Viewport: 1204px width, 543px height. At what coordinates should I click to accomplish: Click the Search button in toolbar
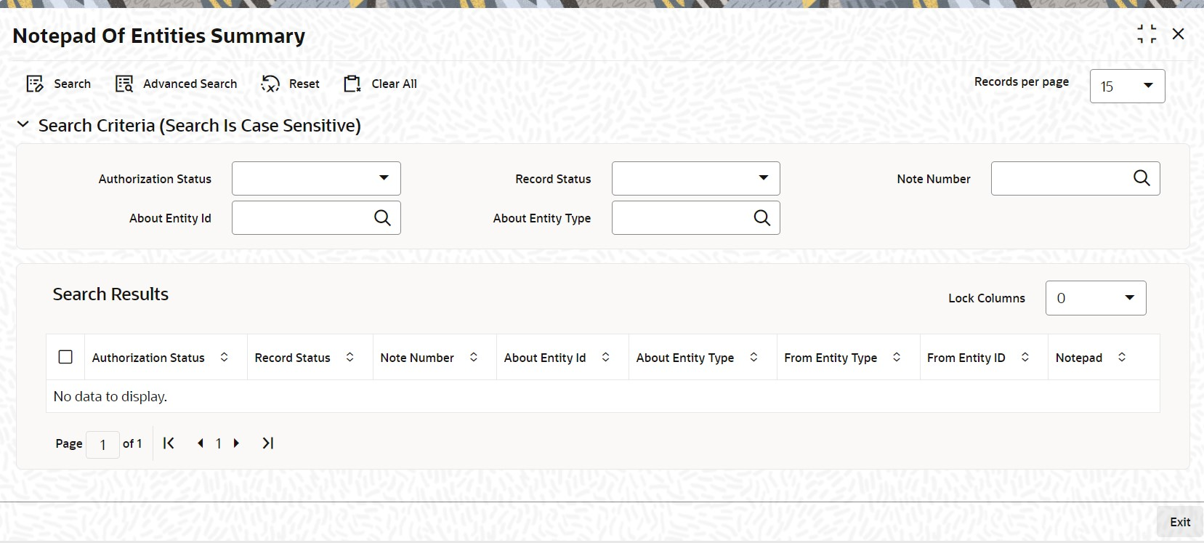[x=58, y=84]
